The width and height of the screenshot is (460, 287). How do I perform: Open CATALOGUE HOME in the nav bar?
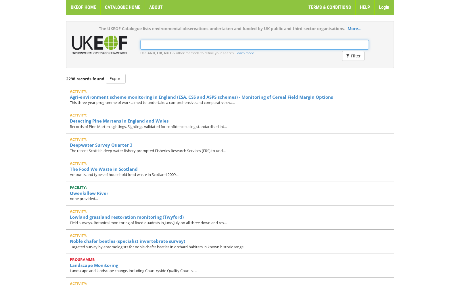pyautogui.click(x=122, y=7)
